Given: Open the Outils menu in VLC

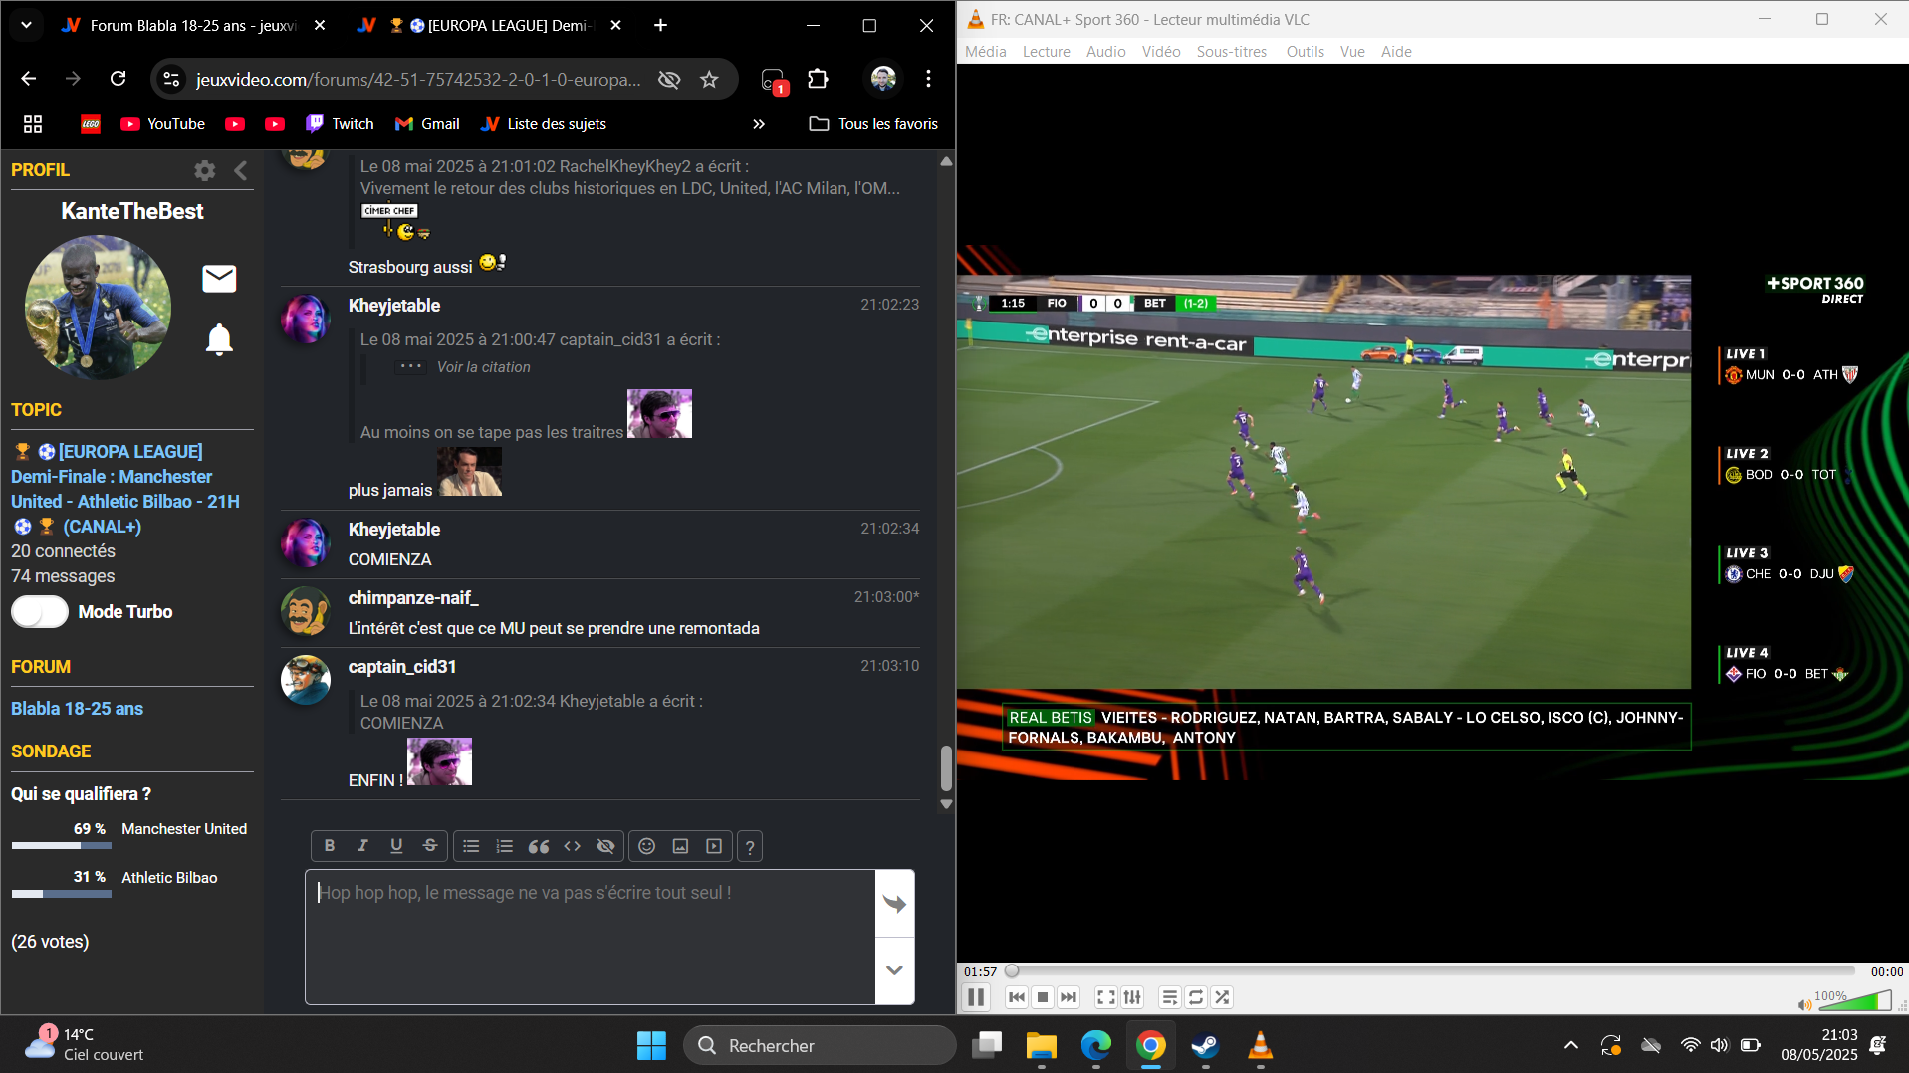Looking at the screenshot, I should coord(1305,52).
